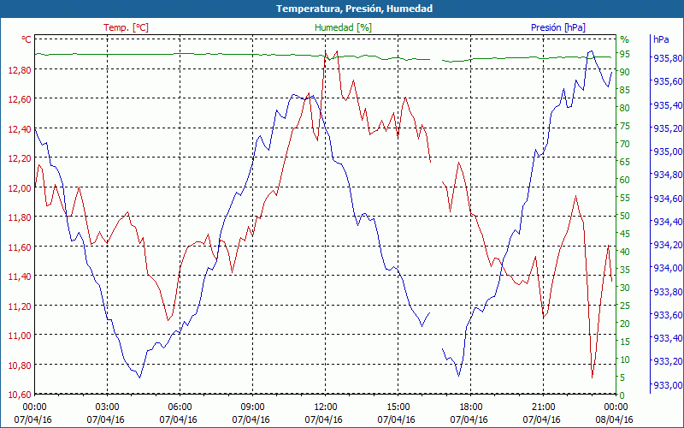Image resolution: width=684 pixels, height=428 pixels.
Task: Click pressure axis value '934,20'
Action: click(x=668, y=245)
